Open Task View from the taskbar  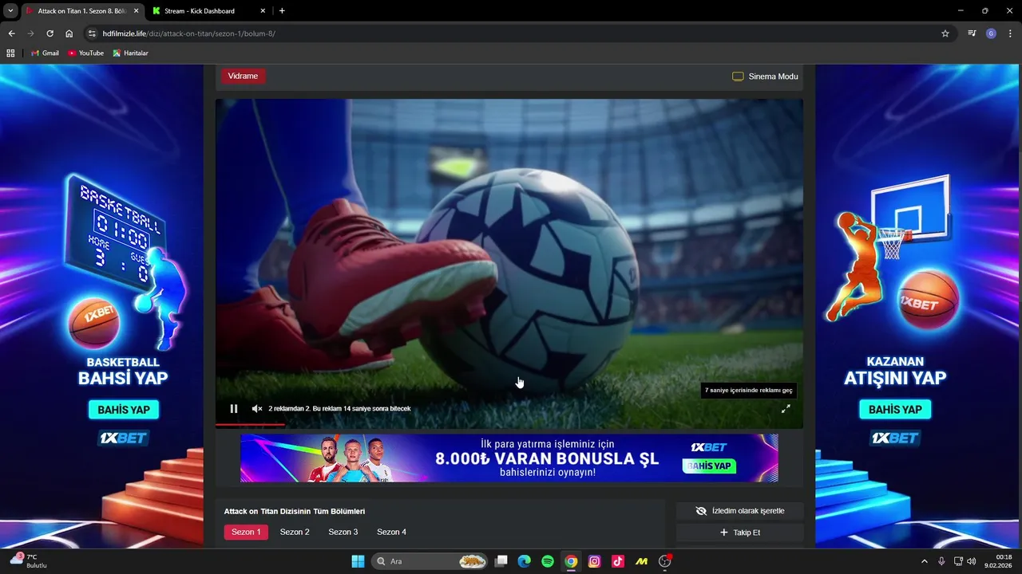tap(501, 561)
